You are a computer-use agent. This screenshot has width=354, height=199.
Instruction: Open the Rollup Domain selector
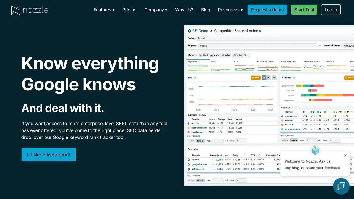point(275,38)
